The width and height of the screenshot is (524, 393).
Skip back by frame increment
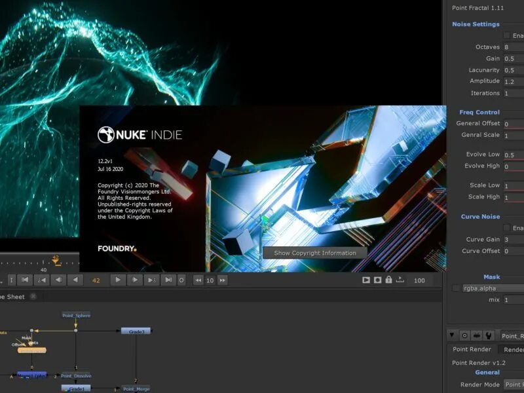tap(198, 280)
